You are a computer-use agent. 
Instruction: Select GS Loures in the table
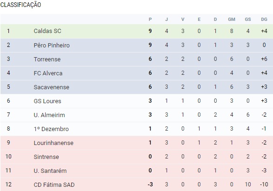tap(47, 101)
